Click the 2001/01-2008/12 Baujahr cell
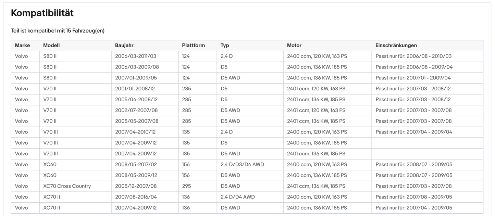This screenshot has height=216, width=495. pyautogui.click(x=135, y=89)
